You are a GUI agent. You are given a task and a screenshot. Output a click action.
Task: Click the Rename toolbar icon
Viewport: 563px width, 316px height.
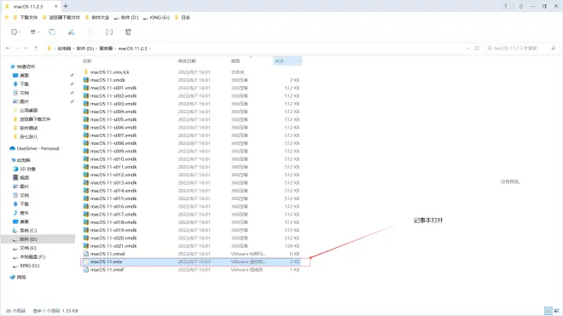point(109,32)
